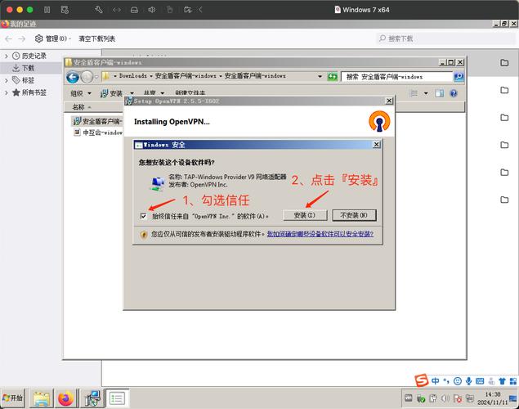Viewport: 519px width, 409px height.
Task: Click the IME toolbox grid icon
Action: tap(513, 381)
